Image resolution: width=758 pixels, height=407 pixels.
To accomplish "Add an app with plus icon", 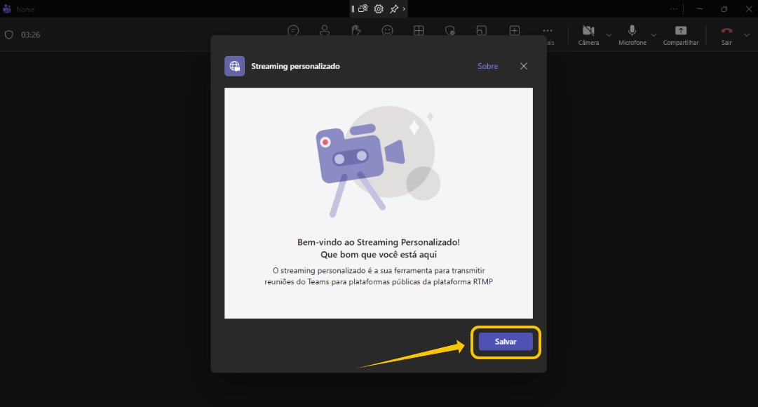I will (515, 30).
